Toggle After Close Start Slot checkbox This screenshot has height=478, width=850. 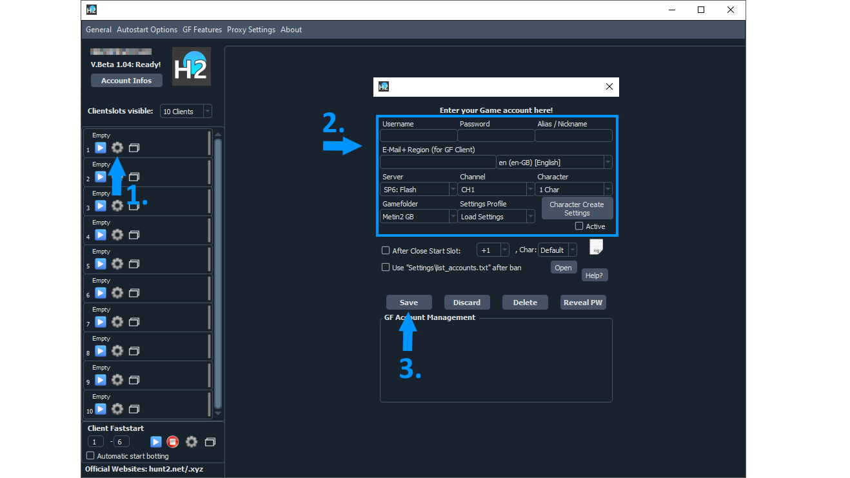(x=386, y=250)
